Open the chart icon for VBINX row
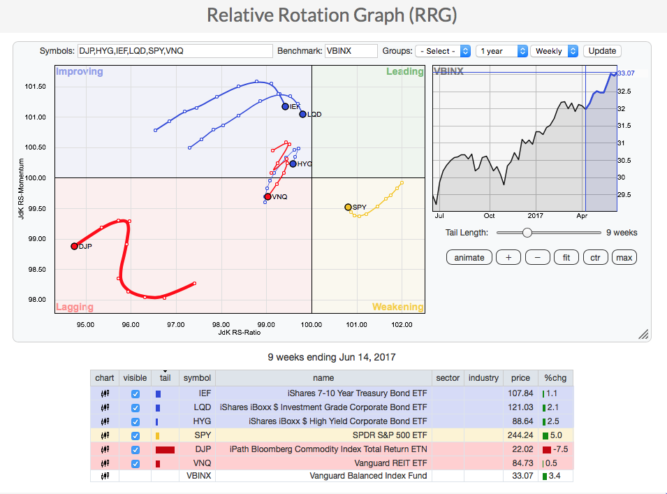 105,476
